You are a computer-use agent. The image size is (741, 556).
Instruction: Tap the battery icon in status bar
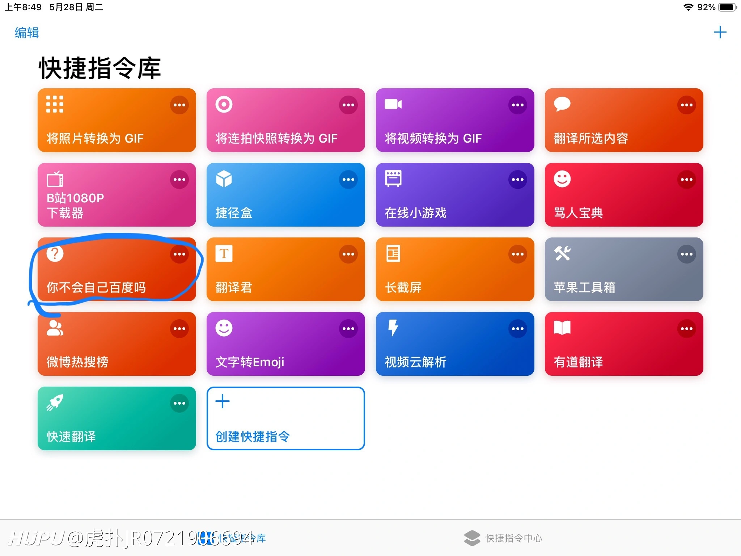tap(727, 7)
